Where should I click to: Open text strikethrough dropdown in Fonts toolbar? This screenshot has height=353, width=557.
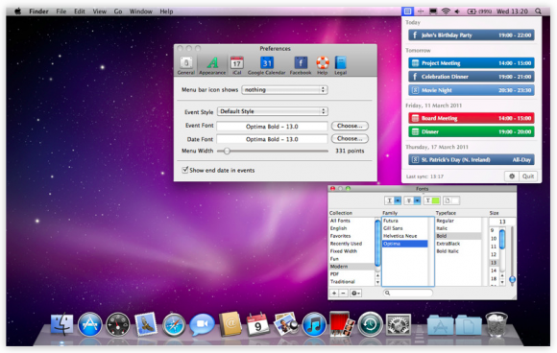pyautogui.click(x=412, y=200)
